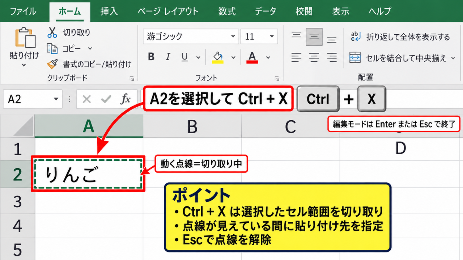Switch to the 校閲 tab
This screenshot has height=260, width=463.
(x=304, y=11)
